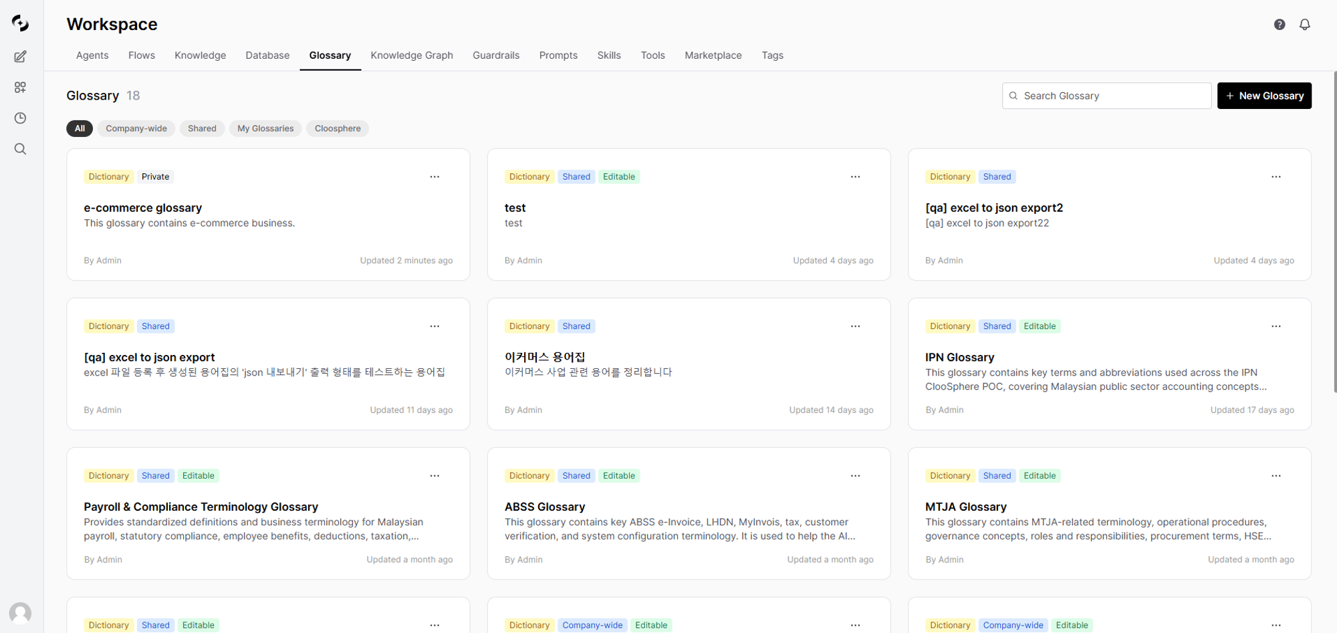Filter by Shared glossaries chip
The width and height of the screenshot is (1337, 633).
coord(202,128)
